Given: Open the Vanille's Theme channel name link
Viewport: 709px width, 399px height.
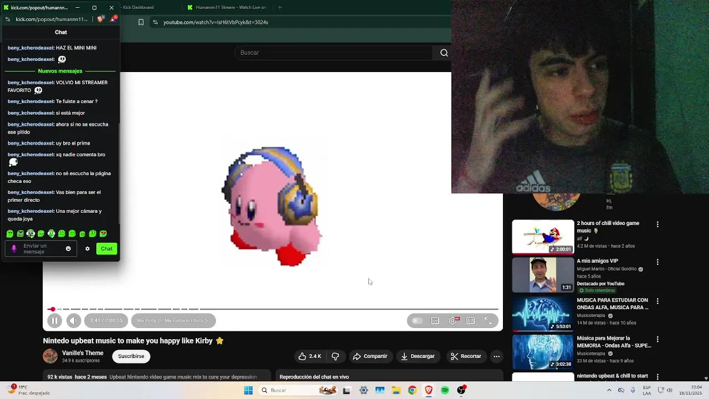Looking at the screenshot, I should (83, 353).
